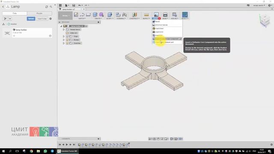The width and height of the screenshot is (274, 154).
Task: Click the Insert picture icon in toolbar
Action: [156, 15]
